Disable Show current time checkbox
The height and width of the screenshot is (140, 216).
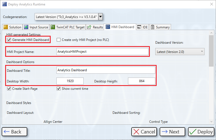pos(59,89)
